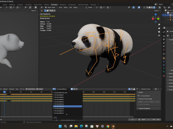The image size is (173, 129).
Task: Switch to the Rendering workspace tab
Action: 63,5
